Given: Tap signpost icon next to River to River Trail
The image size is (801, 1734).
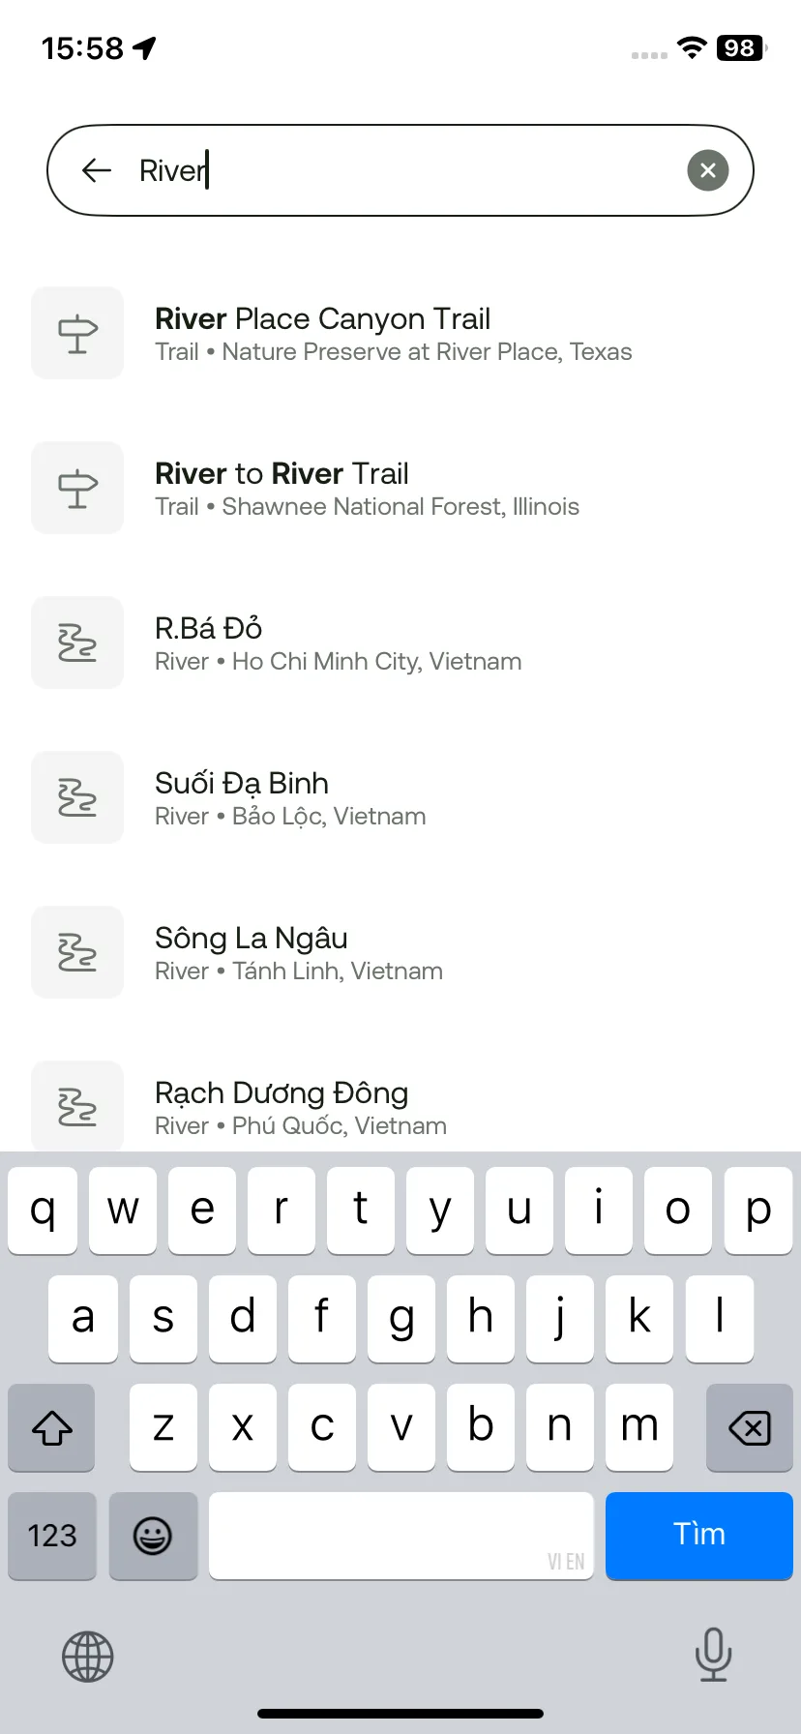Looking at the screenshot, I should [77, 488].
